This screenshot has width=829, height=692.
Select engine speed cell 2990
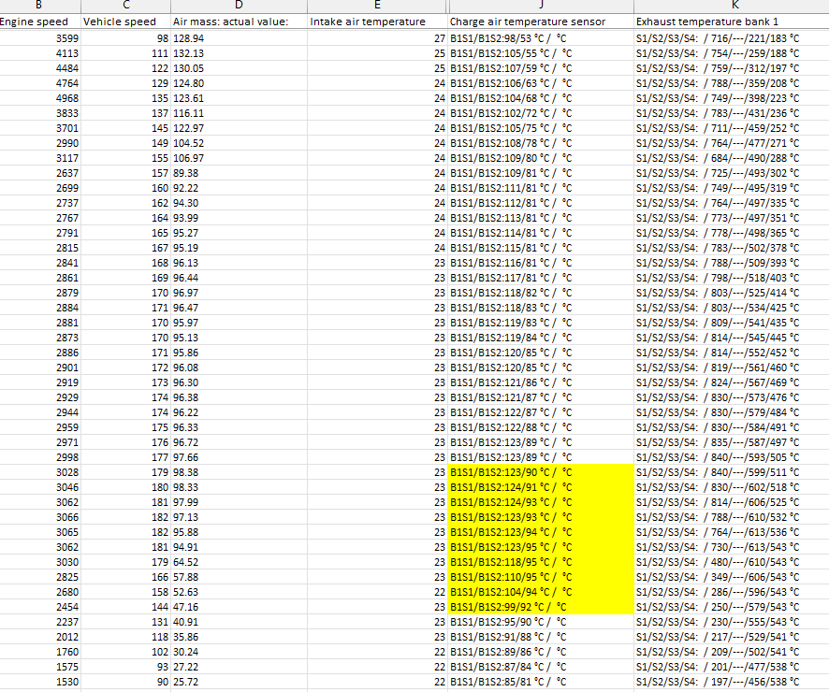(x=40, y=143)
